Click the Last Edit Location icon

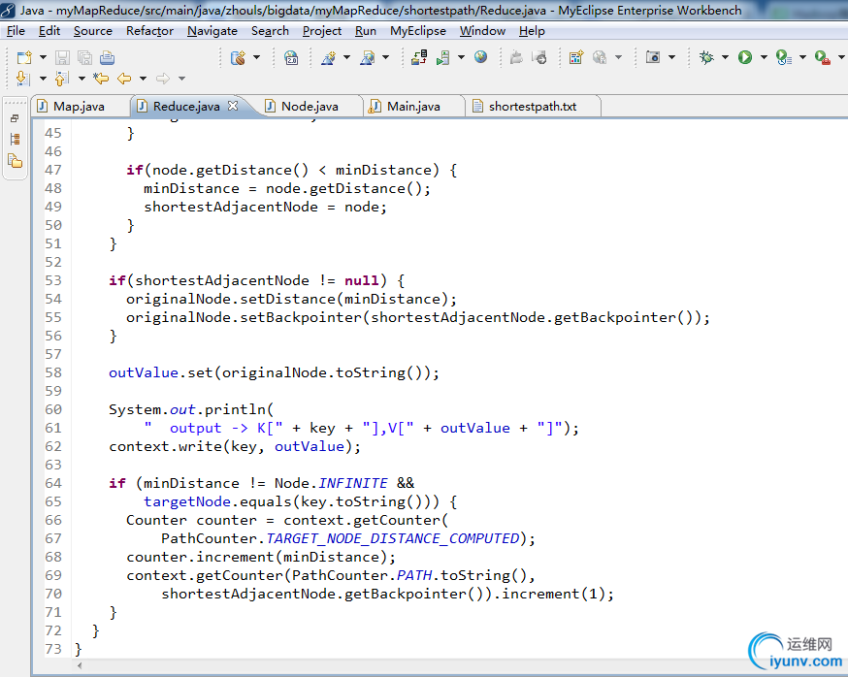[101, 79]
